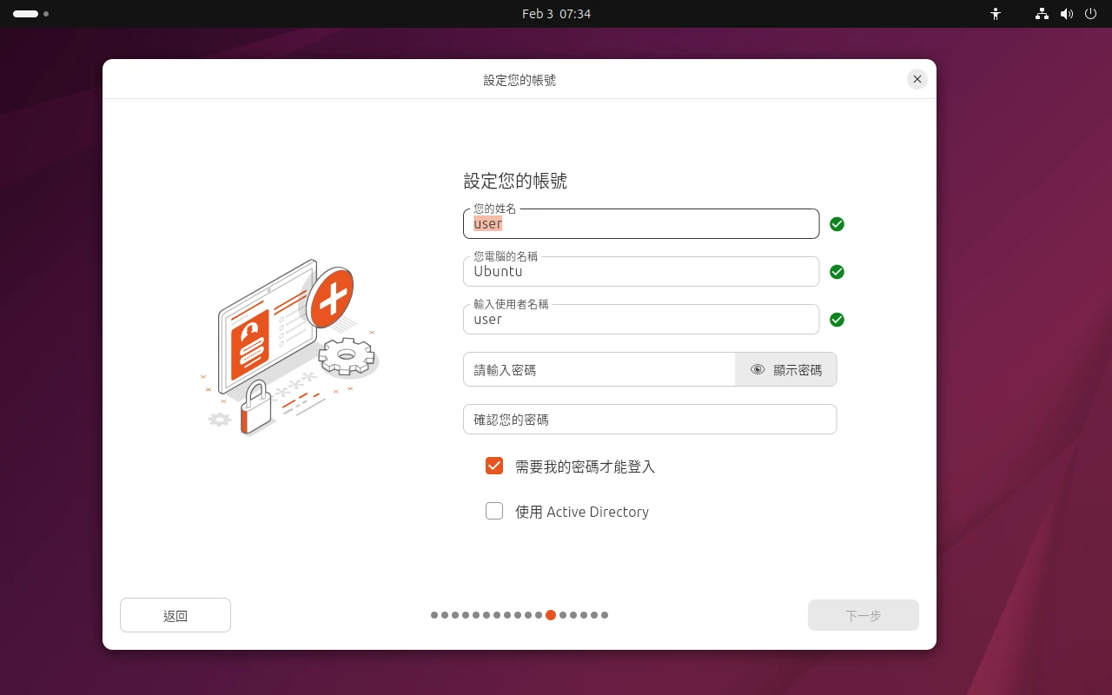Click the 輸入使用者名稱 username field
Screen dimensions: 1112x695
tap(641, 320)
